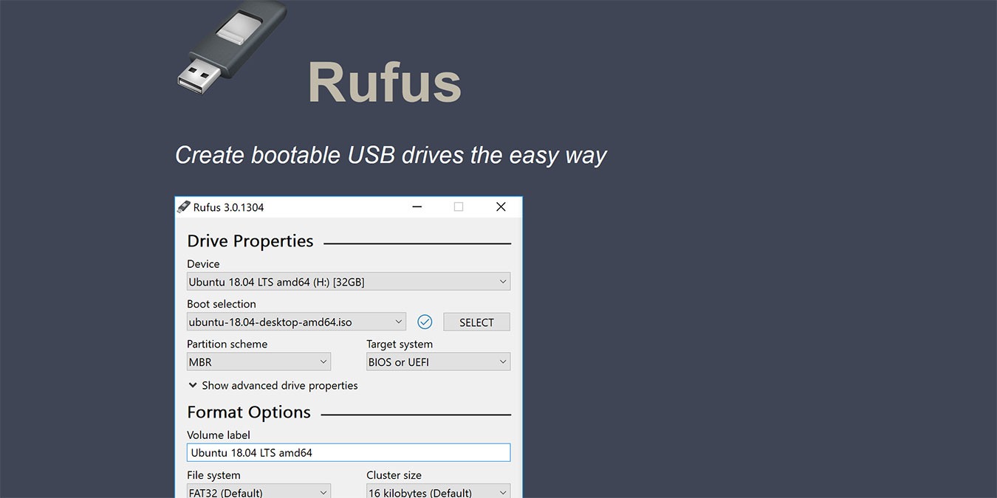
Task: Click the Partition scheme dropdown arrow
Action: click(x=323, y=362)
